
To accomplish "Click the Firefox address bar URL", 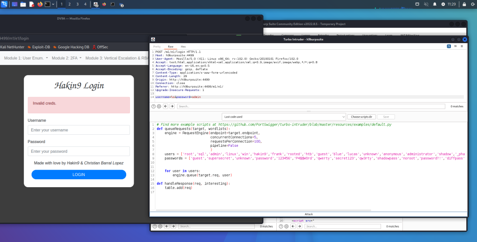I will (14, 38).
